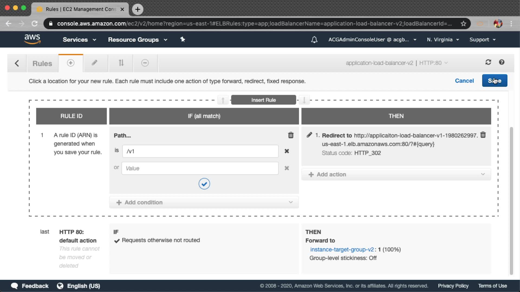
Task: Open the instance-target-group-v2 link
Action: coord(342,250)
